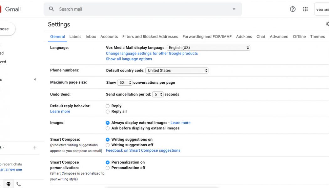
Task: Open Feedback on Smart Compose suggestions
Action: 143,150
